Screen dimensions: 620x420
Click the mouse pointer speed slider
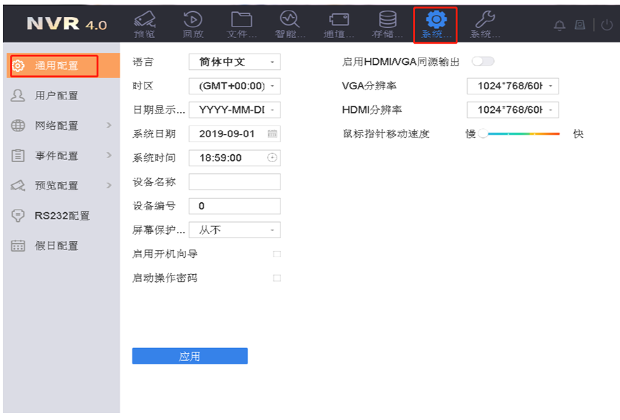click(x=521, y=134)
